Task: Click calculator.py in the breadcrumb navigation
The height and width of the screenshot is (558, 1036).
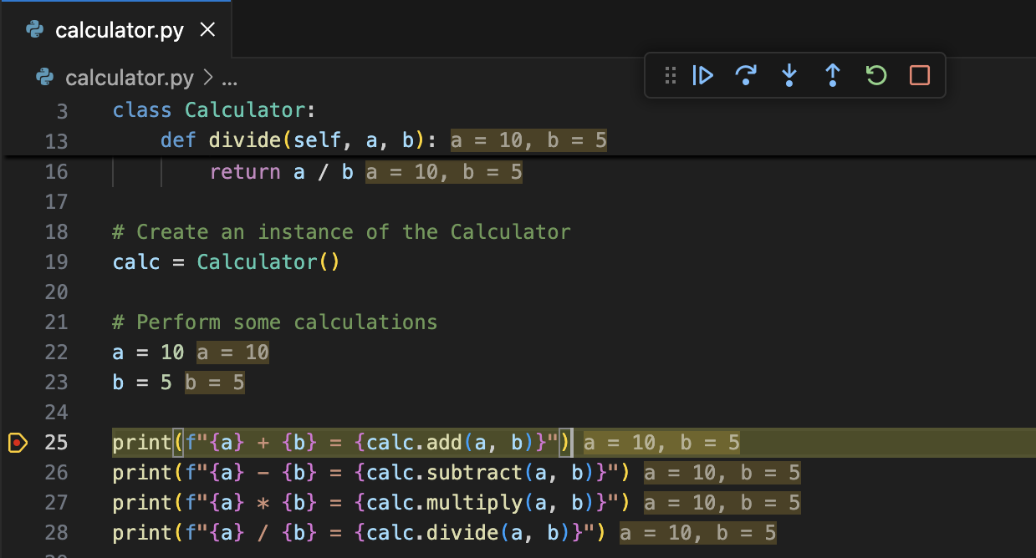Action: [x=130, y=77]
